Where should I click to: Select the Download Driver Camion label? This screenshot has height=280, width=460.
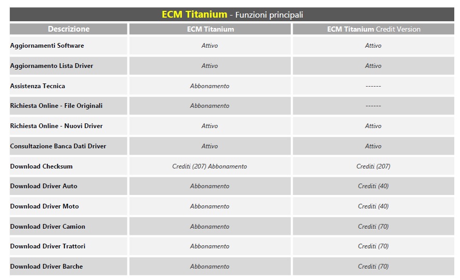[47, 227]
